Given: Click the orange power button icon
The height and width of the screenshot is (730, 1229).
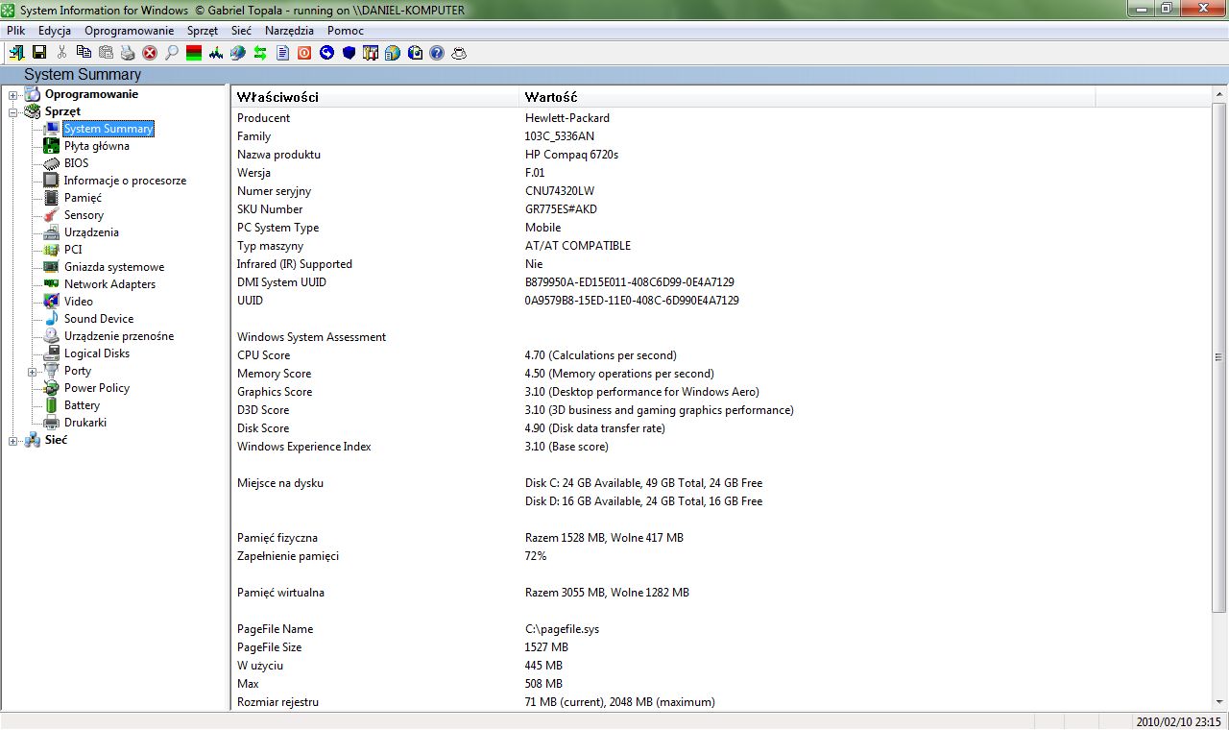Looking at the screenshot, I should [x=304, y=53].
